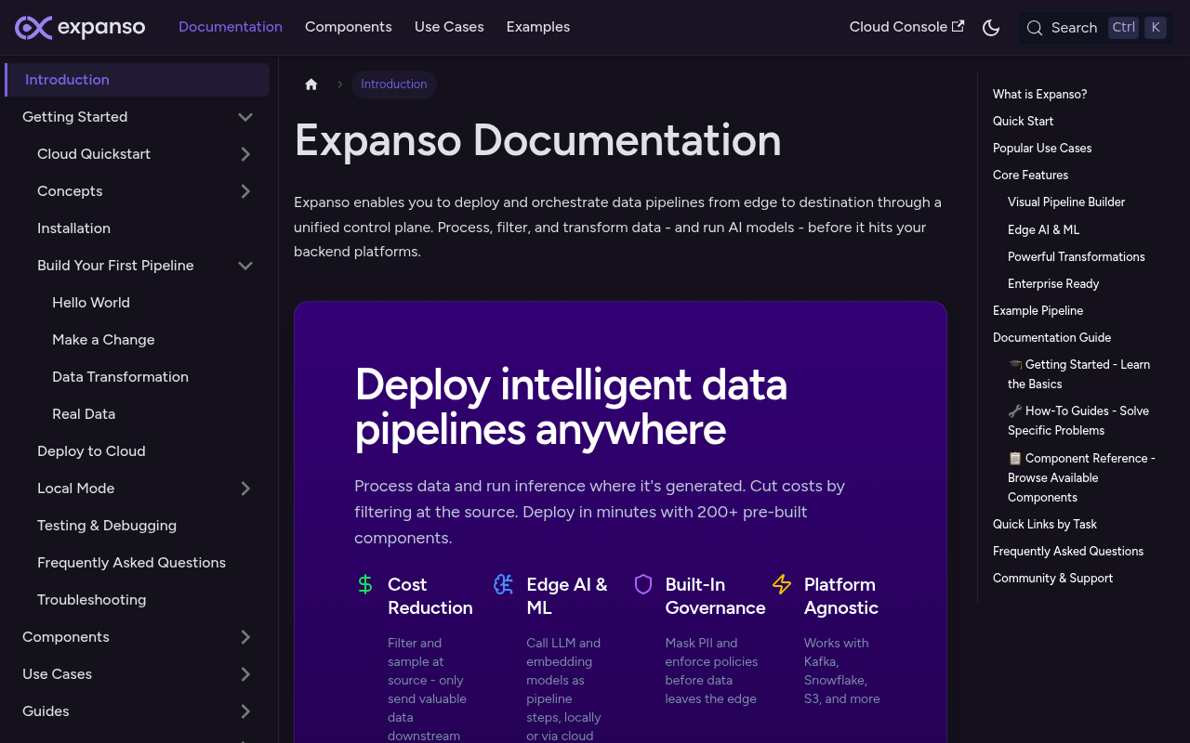Click the Cloud Quickstart sidebar label

pos(94,154)
